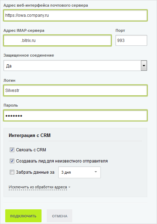Screen dimensions: 157x224
Task: Click the Интеграция с CRM section heading
Action: [30, 135]
